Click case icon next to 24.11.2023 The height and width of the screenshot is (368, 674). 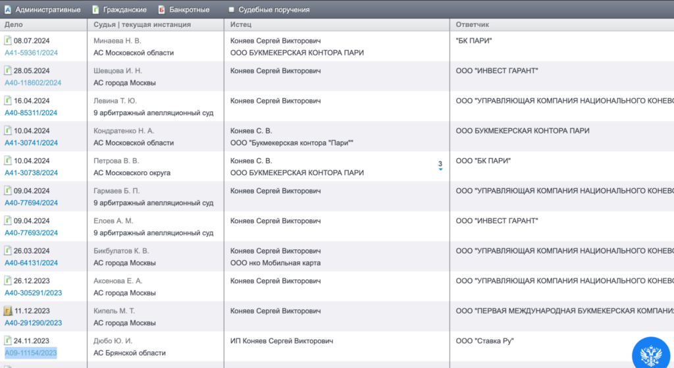8,340
